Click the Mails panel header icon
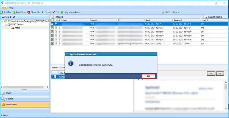This screenshot has height=118, width=229. pos(53,17)
